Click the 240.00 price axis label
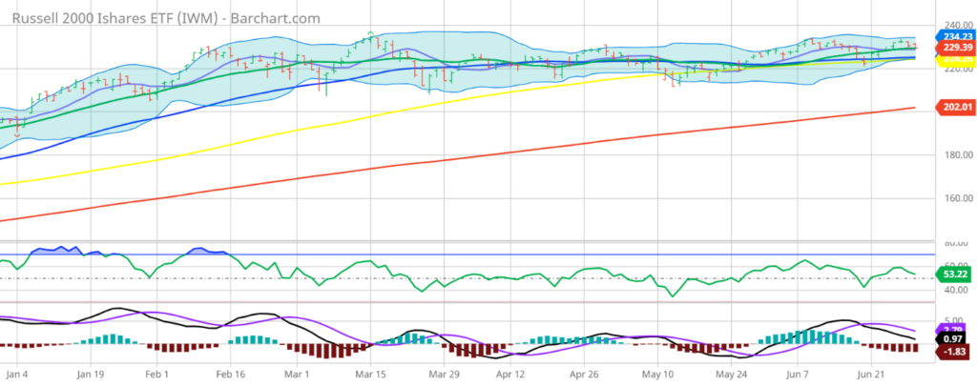The width and height of the screenshot is (977, 386). 959,26
